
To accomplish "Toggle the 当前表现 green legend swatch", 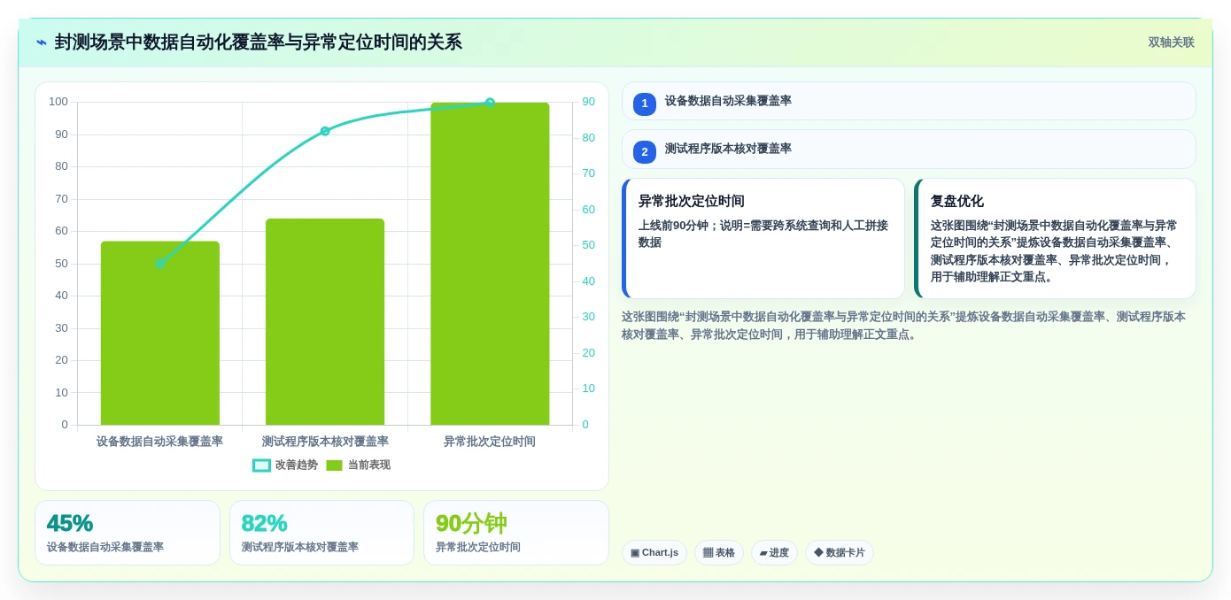I will [334, 465].
